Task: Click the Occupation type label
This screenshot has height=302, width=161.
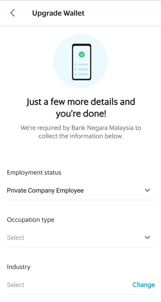Action: pos(31,220)
